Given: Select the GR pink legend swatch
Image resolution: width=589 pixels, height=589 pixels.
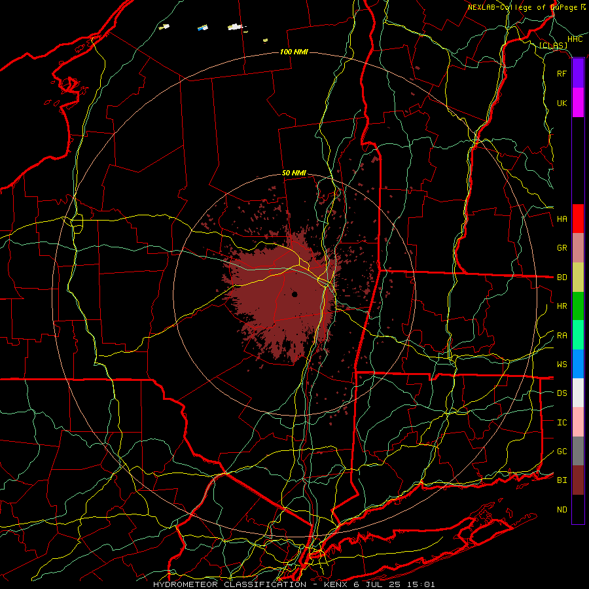Looking at the screenshot, I should pos(578,247).
